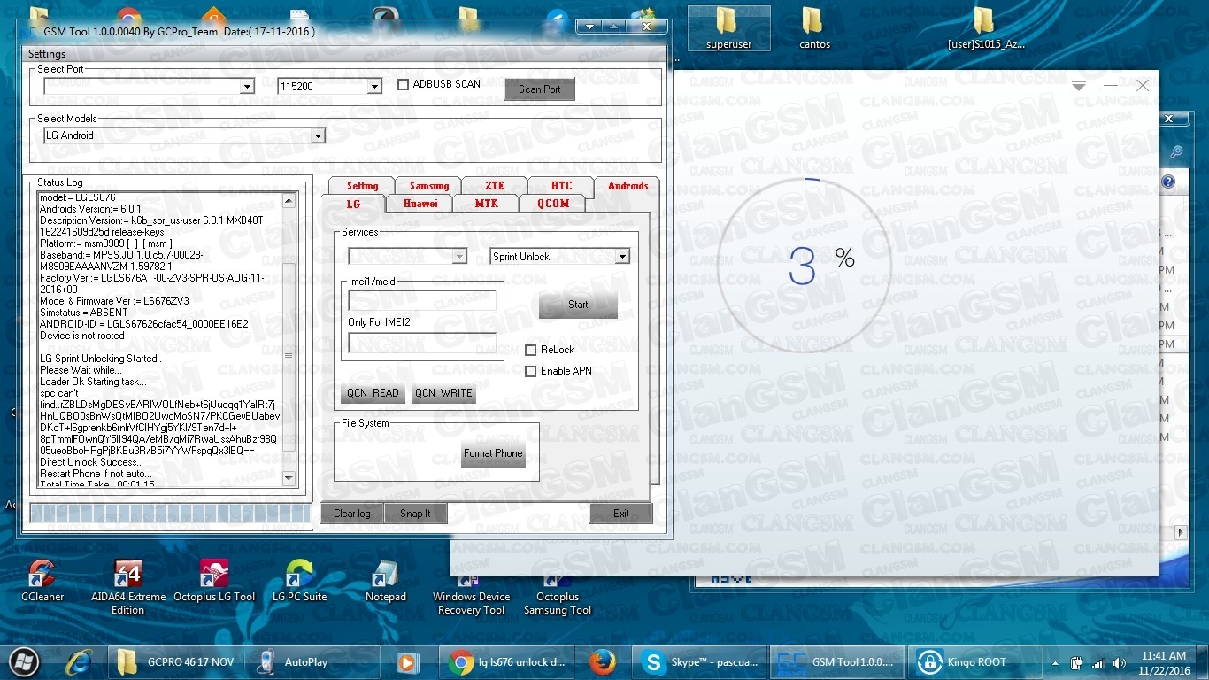1209x680 pixels.
Task: Click the help question mark icon
Action: (x=1168, y=182)
